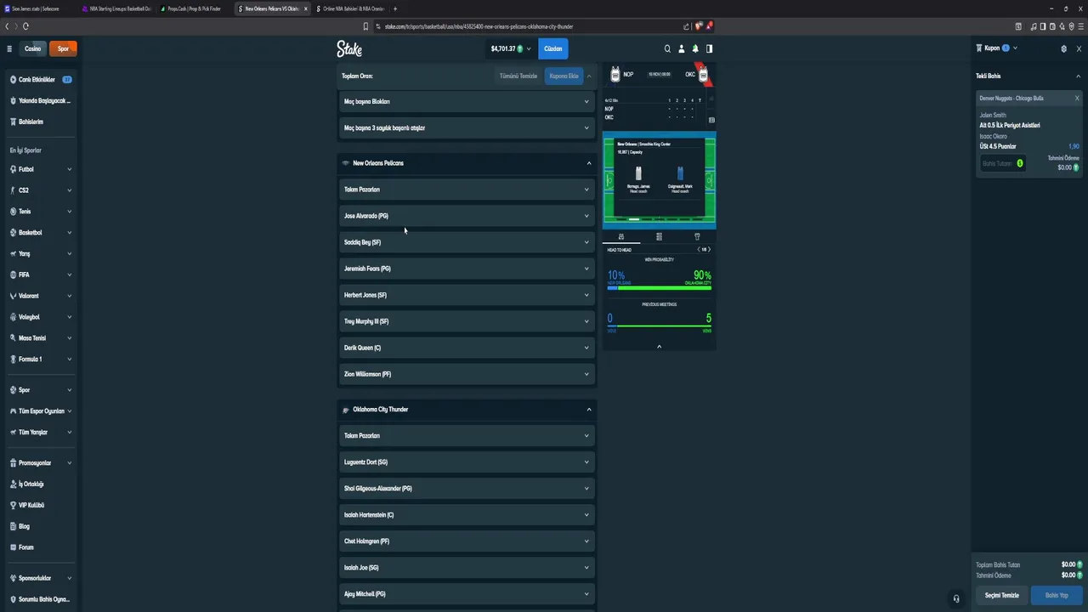Open Masa Tenisi sidebar item
This screenshot has height=612, width=1088.
[40, 338]
